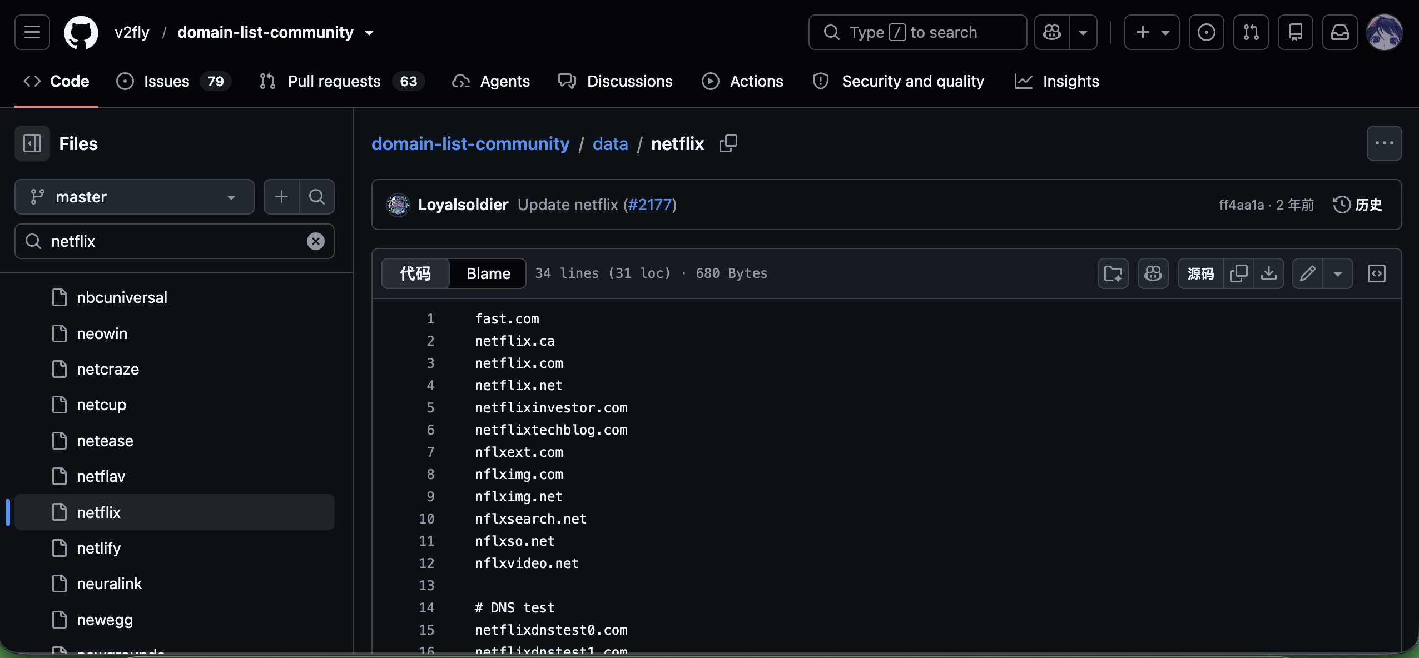Open the Copilot chat icon in header
Screen dimensions: 1419x658
[x=1052, y=32]
